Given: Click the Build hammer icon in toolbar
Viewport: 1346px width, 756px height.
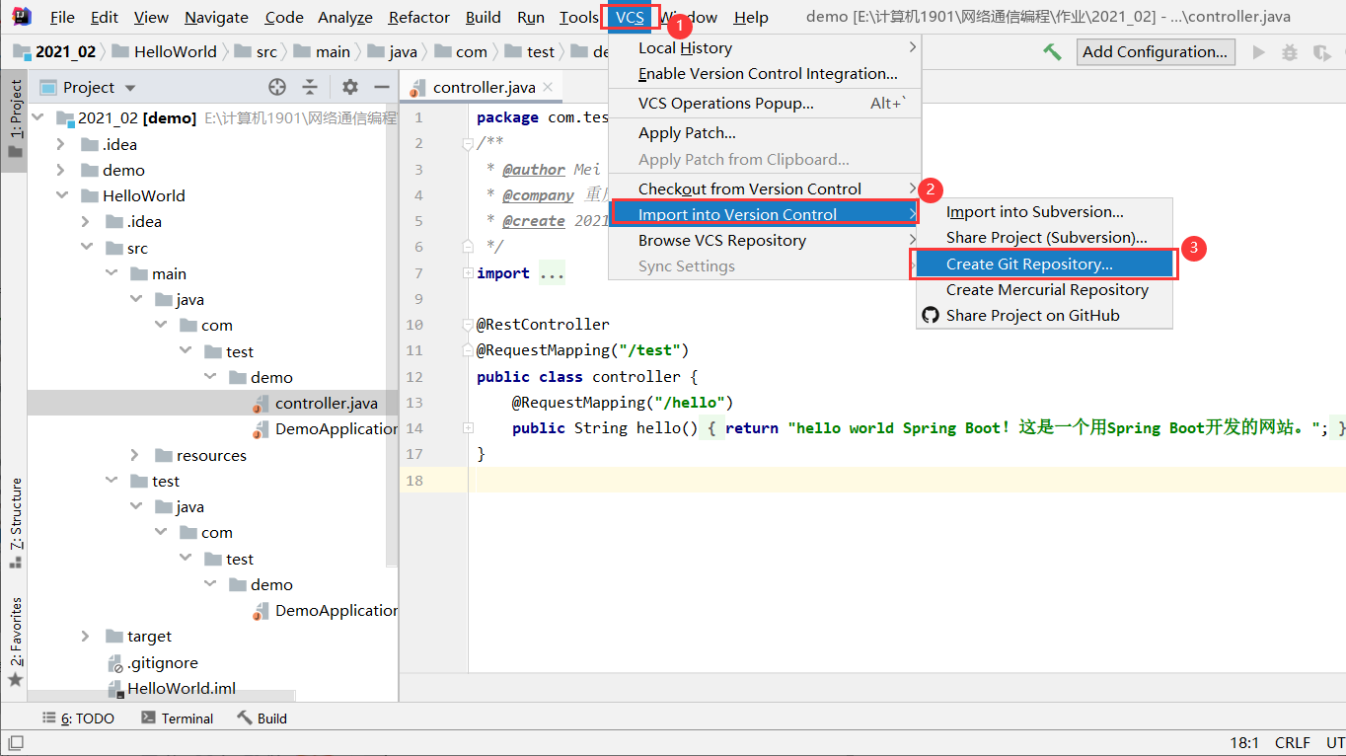Looking at the screenshot, I should (1052, 52).
